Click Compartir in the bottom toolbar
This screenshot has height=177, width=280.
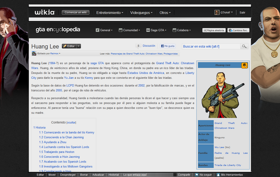[x=182, y=175]
